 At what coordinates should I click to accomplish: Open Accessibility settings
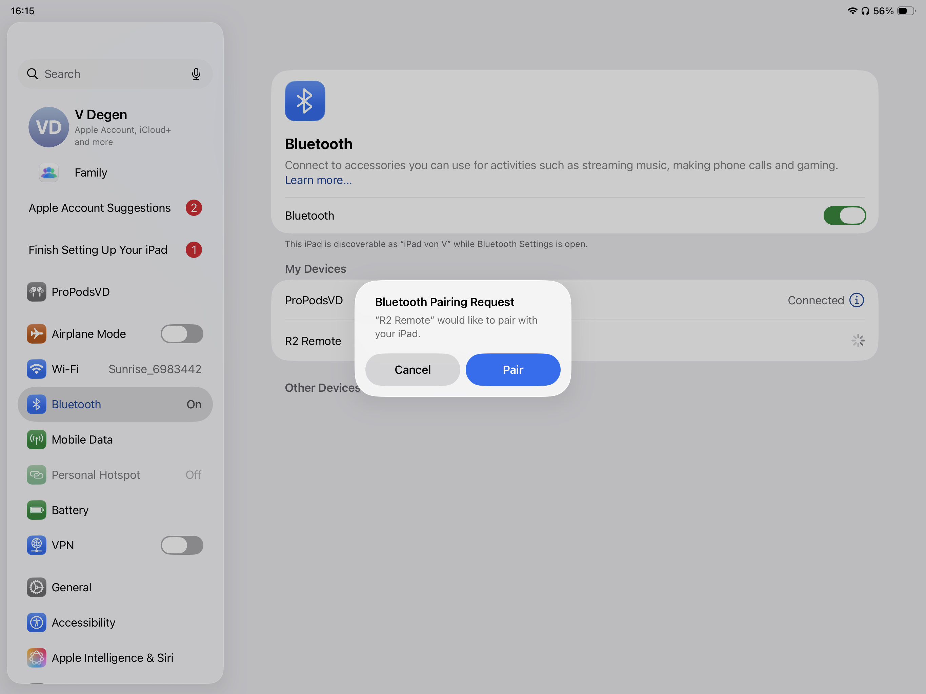tap(115, 622)
